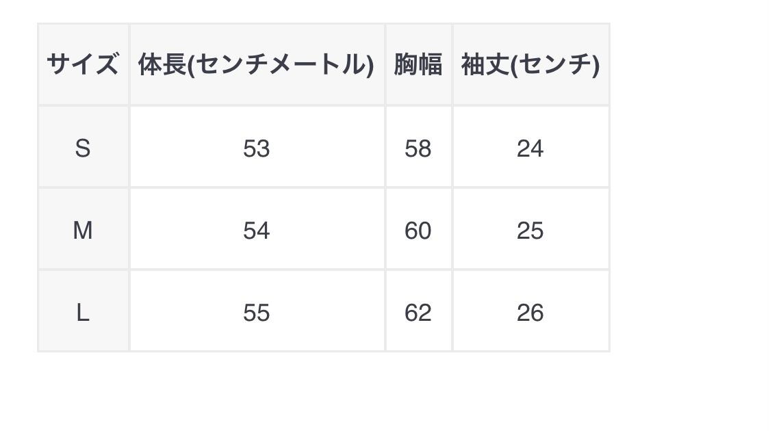Click the table cell containing 62
The image size is (770, 431).
pyautogui.click(x=418, y=313)
